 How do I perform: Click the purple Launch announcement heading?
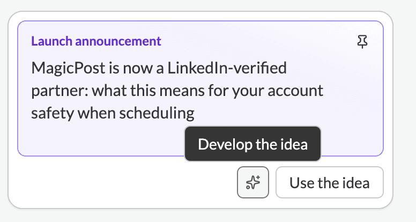96,41
